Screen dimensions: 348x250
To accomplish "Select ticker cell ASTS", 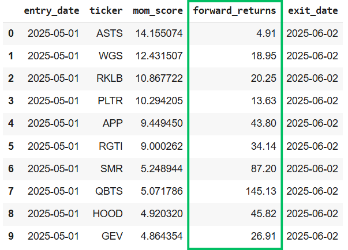I will 110,33.
